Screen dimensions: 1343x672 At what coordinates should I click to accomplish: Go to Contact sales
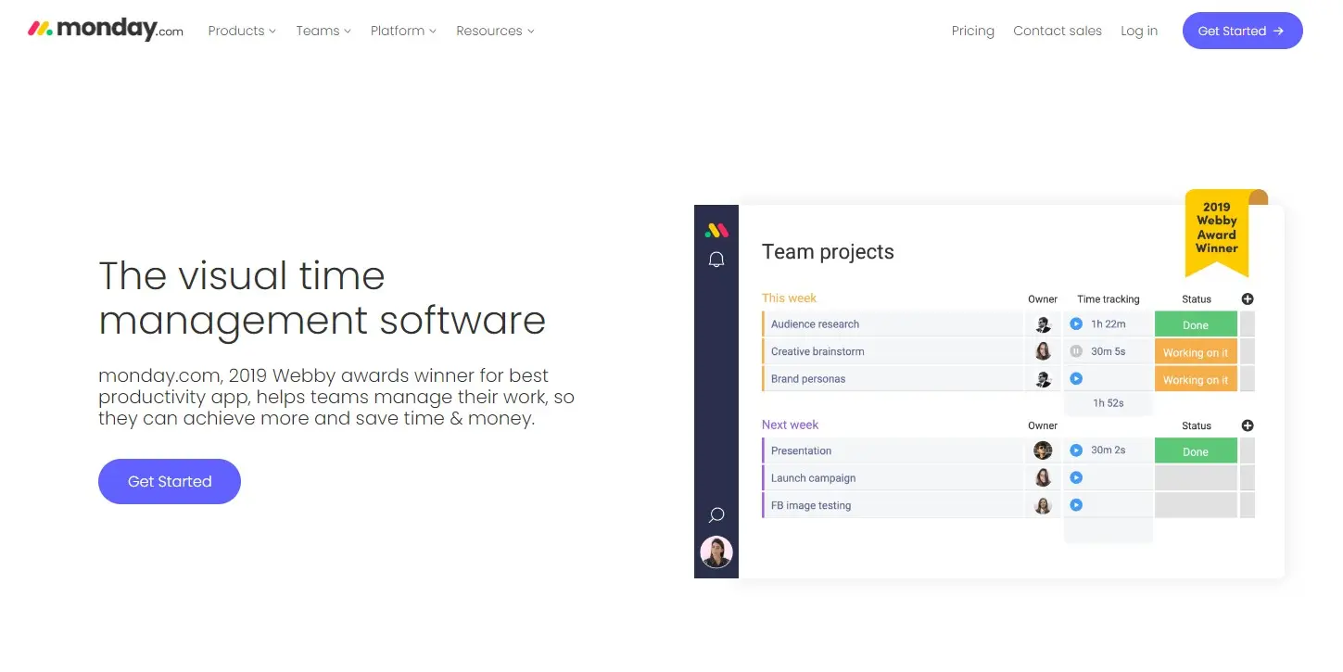(x=1058, y=31)
